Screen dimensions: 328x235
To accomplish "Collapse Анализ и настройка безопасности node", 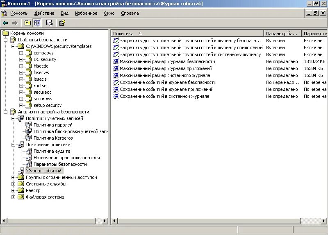I will click(5, 112).
